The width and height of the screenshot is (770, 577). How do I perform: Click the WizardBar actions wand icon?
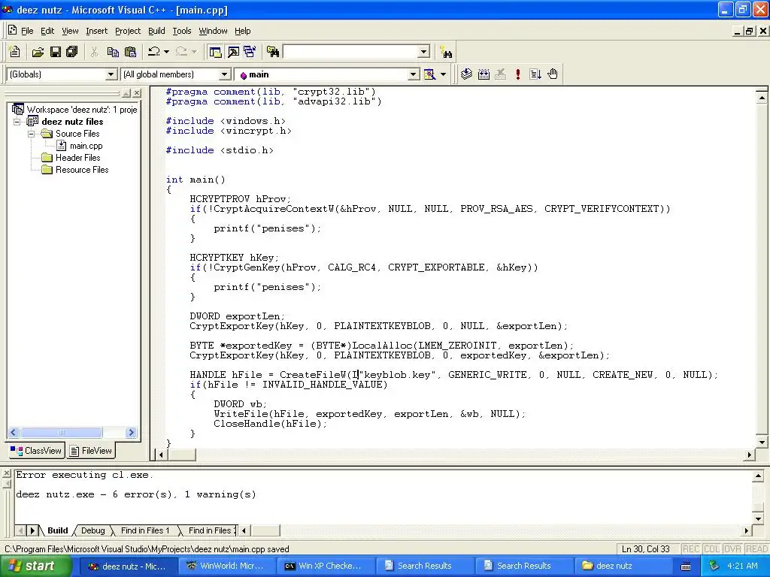[x=429, y=74]
